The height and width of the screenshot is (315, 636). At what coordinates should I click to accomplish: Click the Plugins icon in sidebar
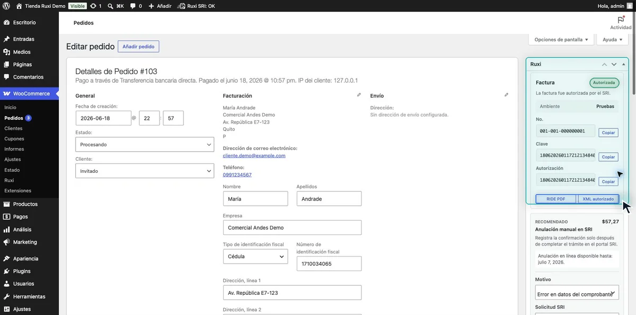pyautogui.click(x=6, y=272)
